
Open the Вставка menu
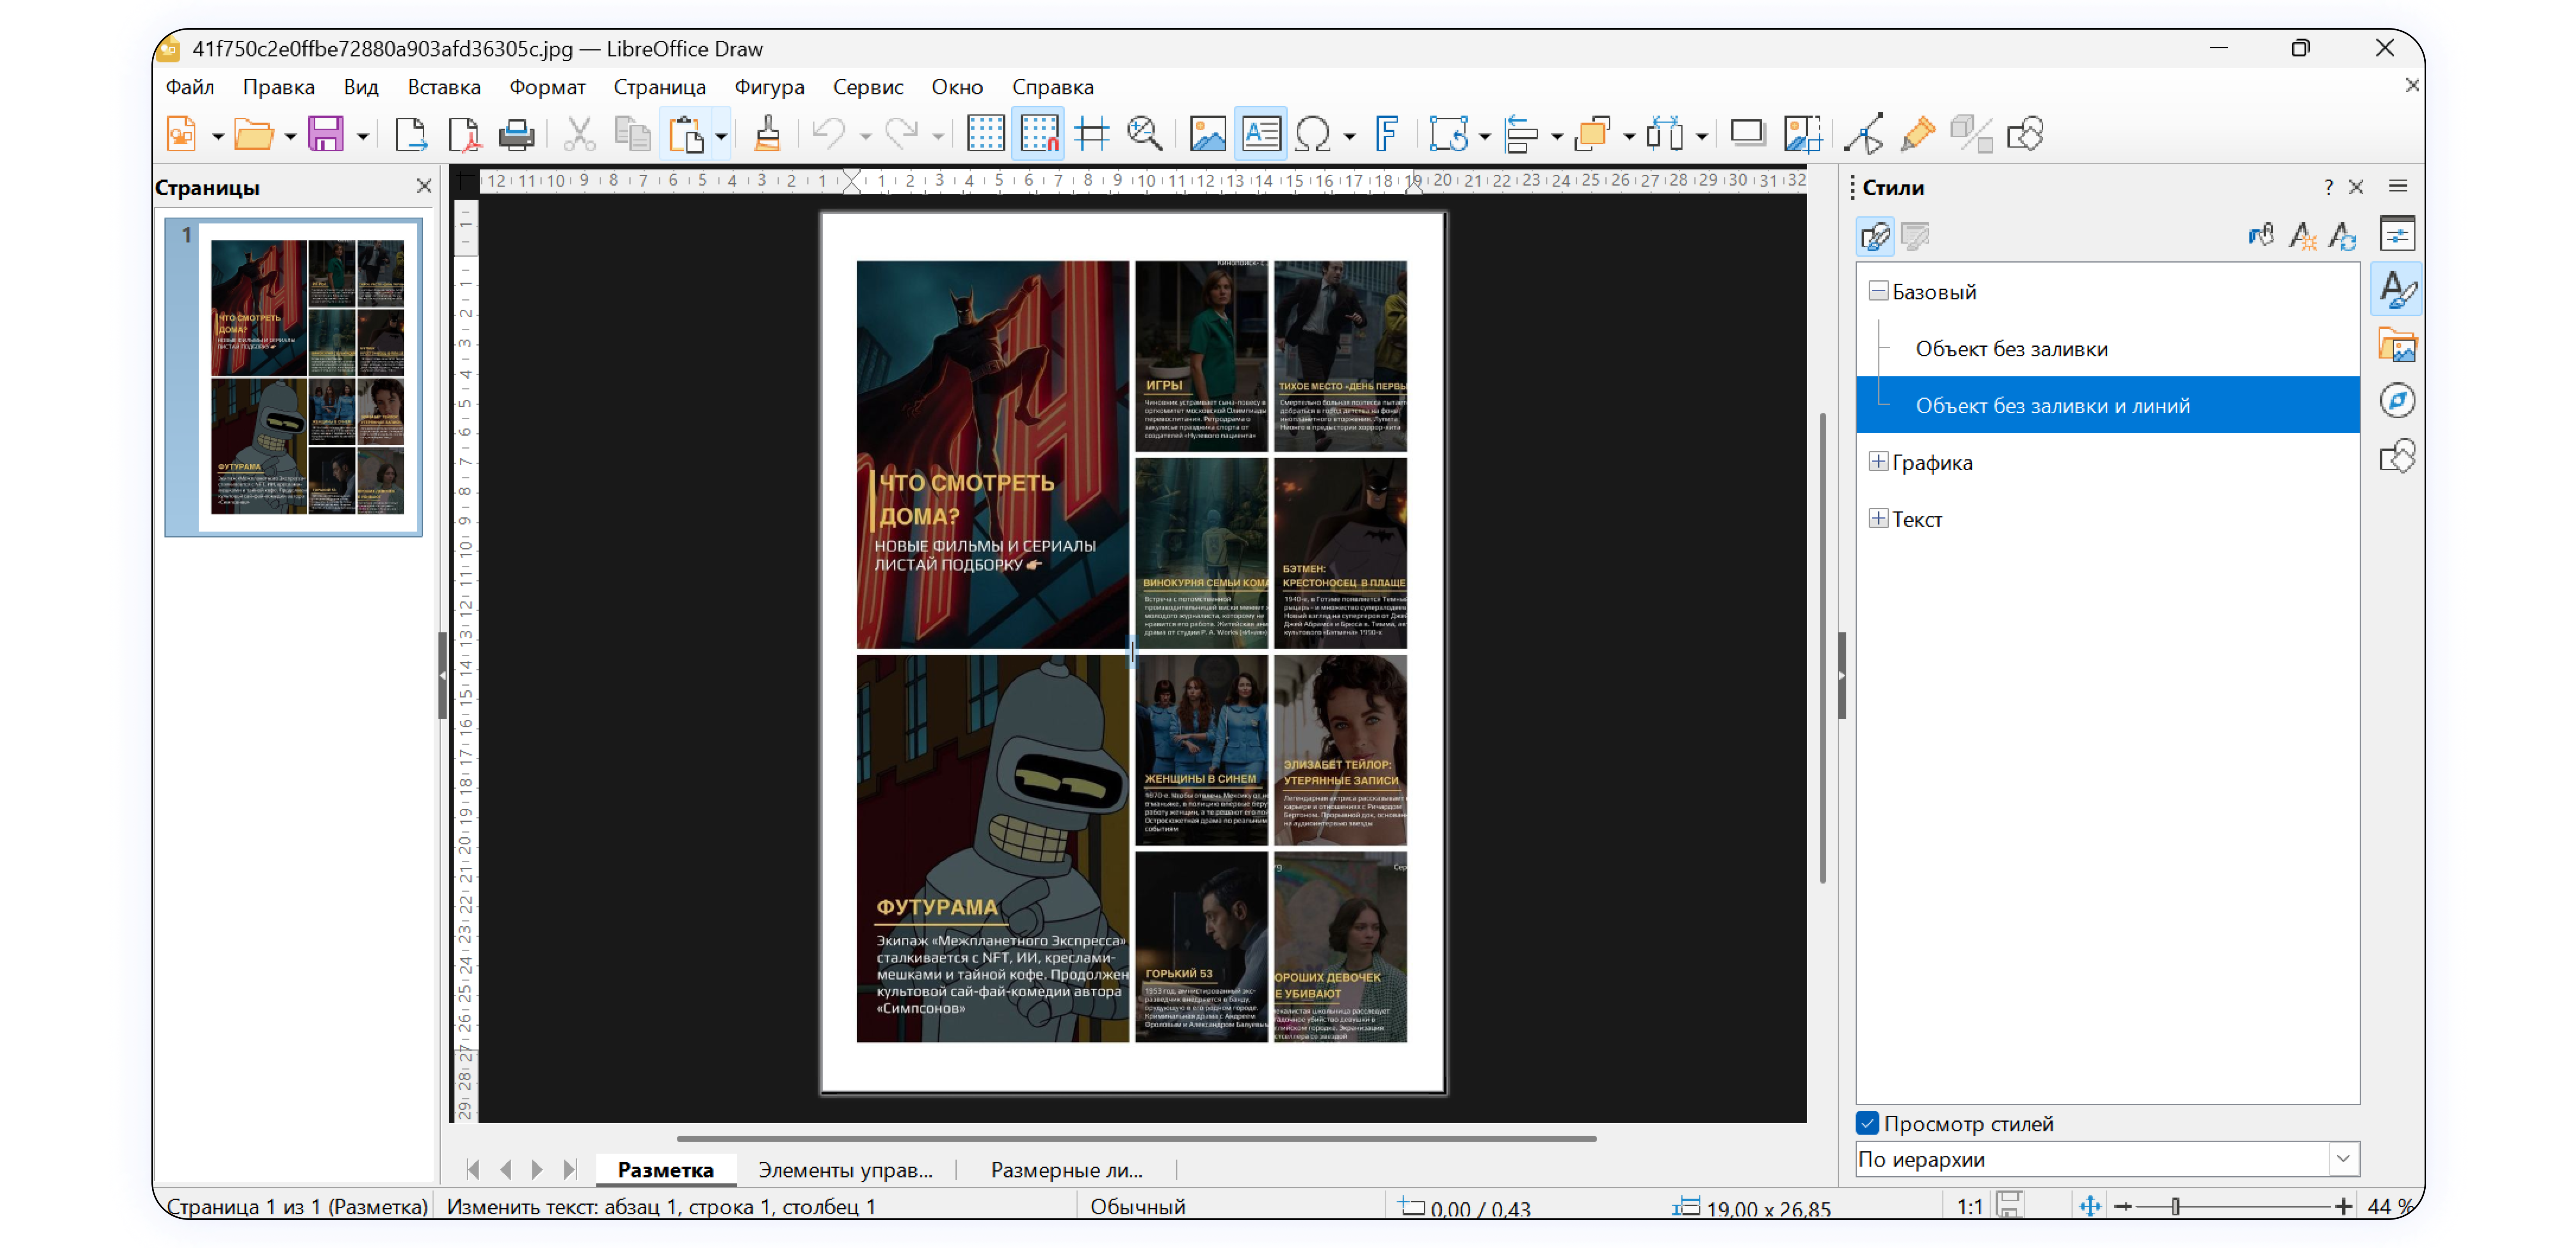click(x=444, y=87)
